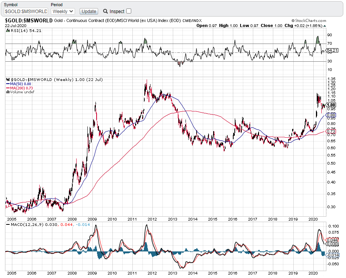Click the Volume undef histogram icon
The width and height of the screenshot is (346, 278).
click(x=8, y=92)
